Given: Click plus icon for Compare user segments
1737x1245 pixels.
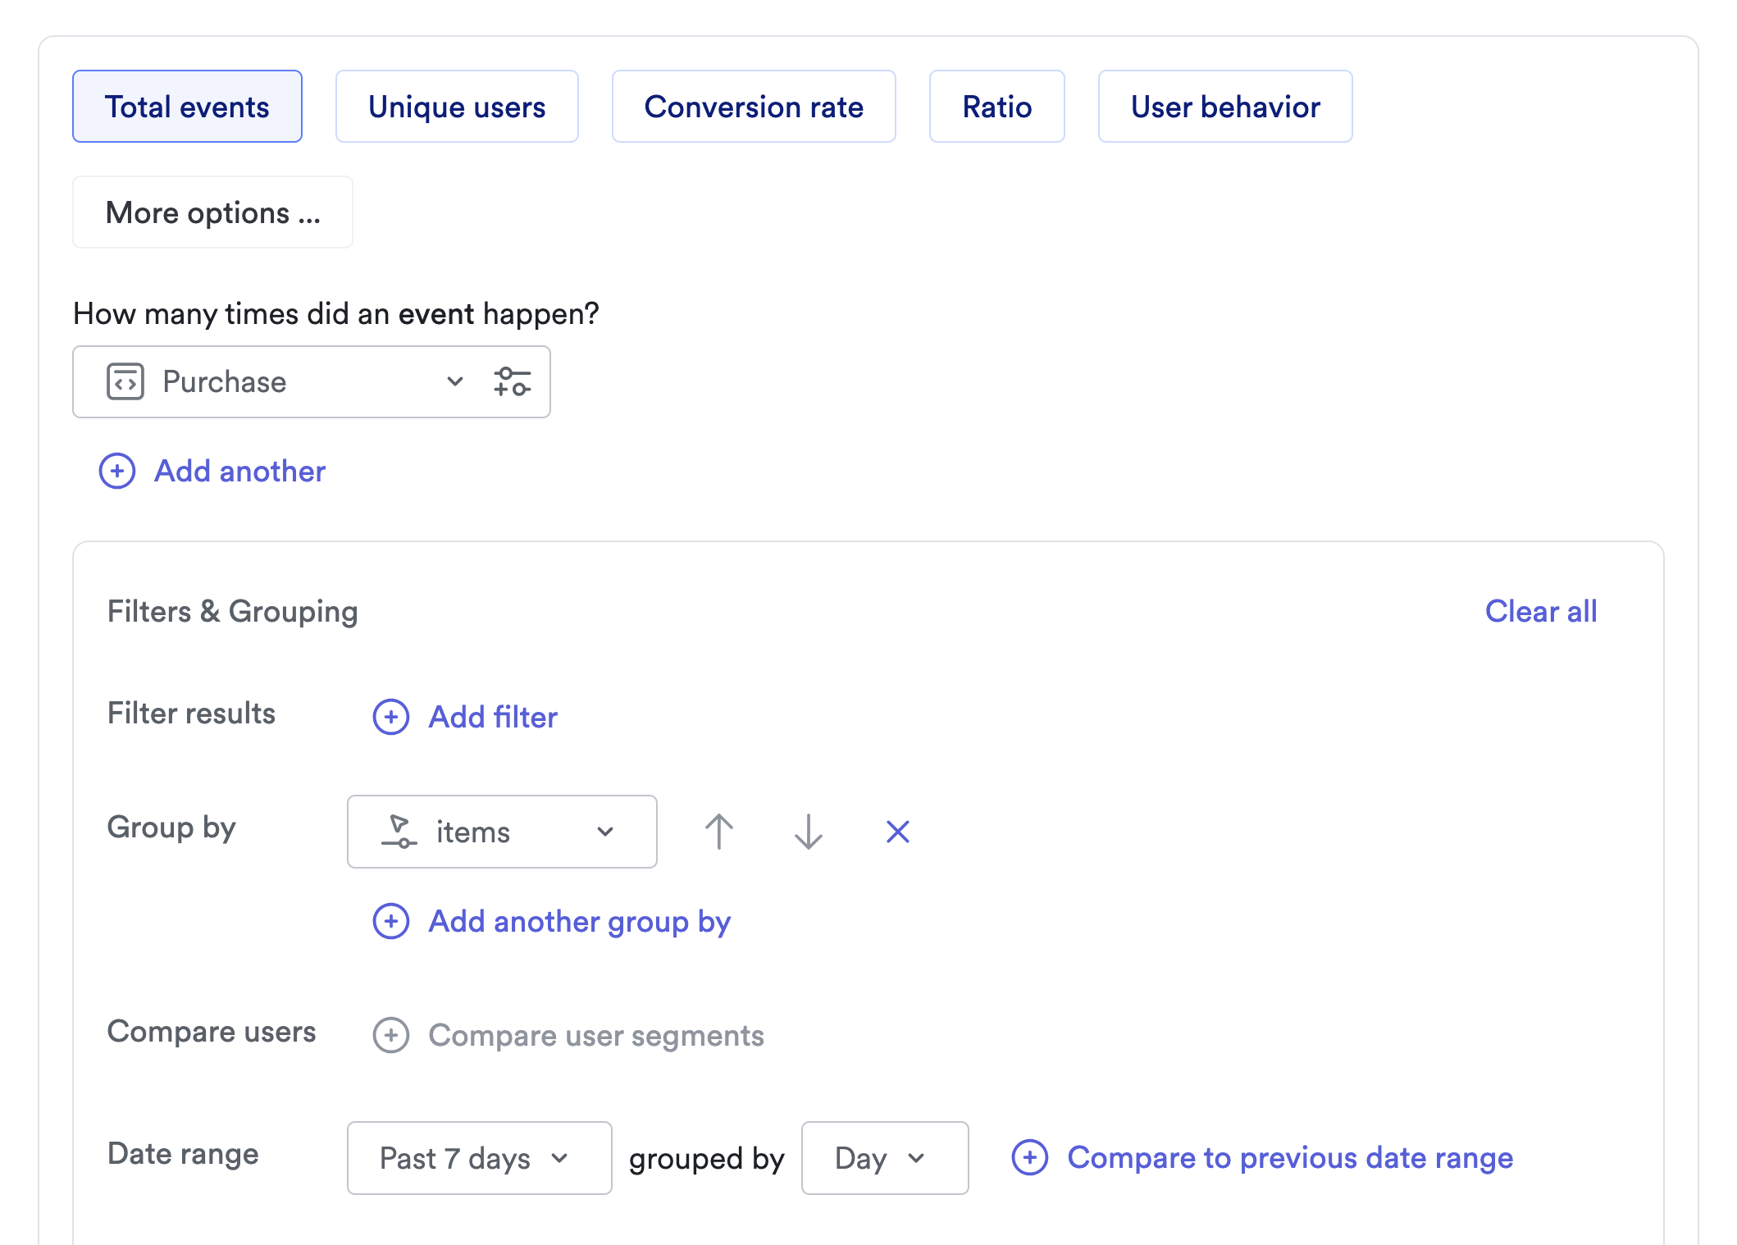Looking at the screenshot, I should (x=391, y=1036).
